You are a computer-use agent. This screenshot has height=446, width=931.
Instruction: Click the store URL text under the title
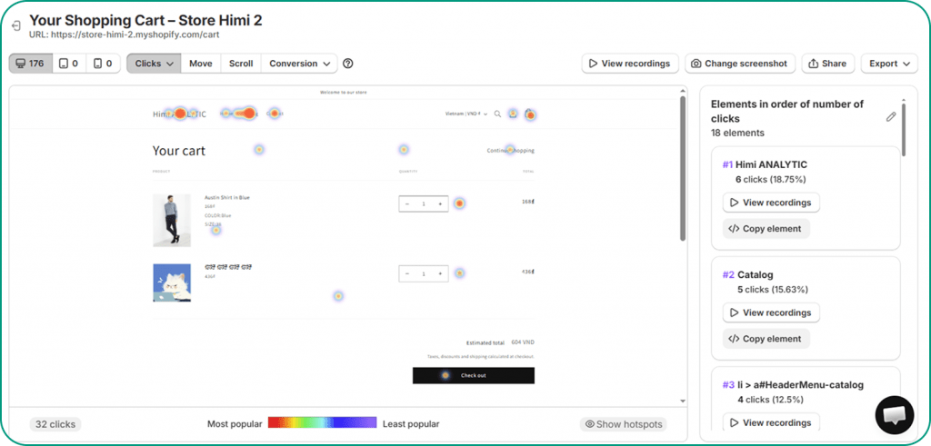(x=124, y=35)
